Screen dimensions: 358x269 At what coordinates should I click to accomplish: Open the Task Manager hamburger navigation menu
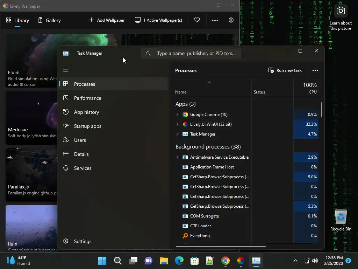(x=66, y=70)
